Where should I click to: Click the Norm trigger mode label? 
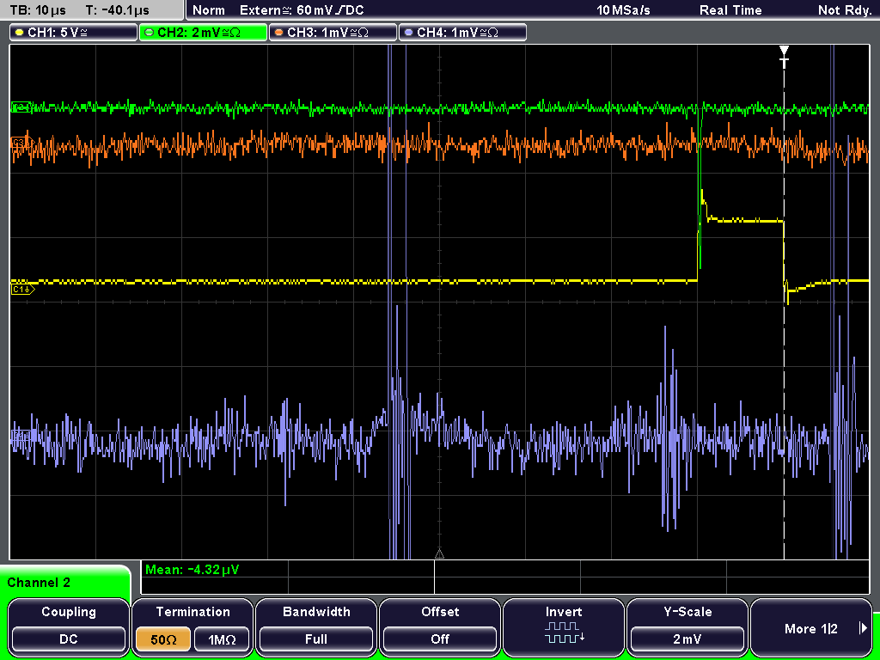pos(208,10)
